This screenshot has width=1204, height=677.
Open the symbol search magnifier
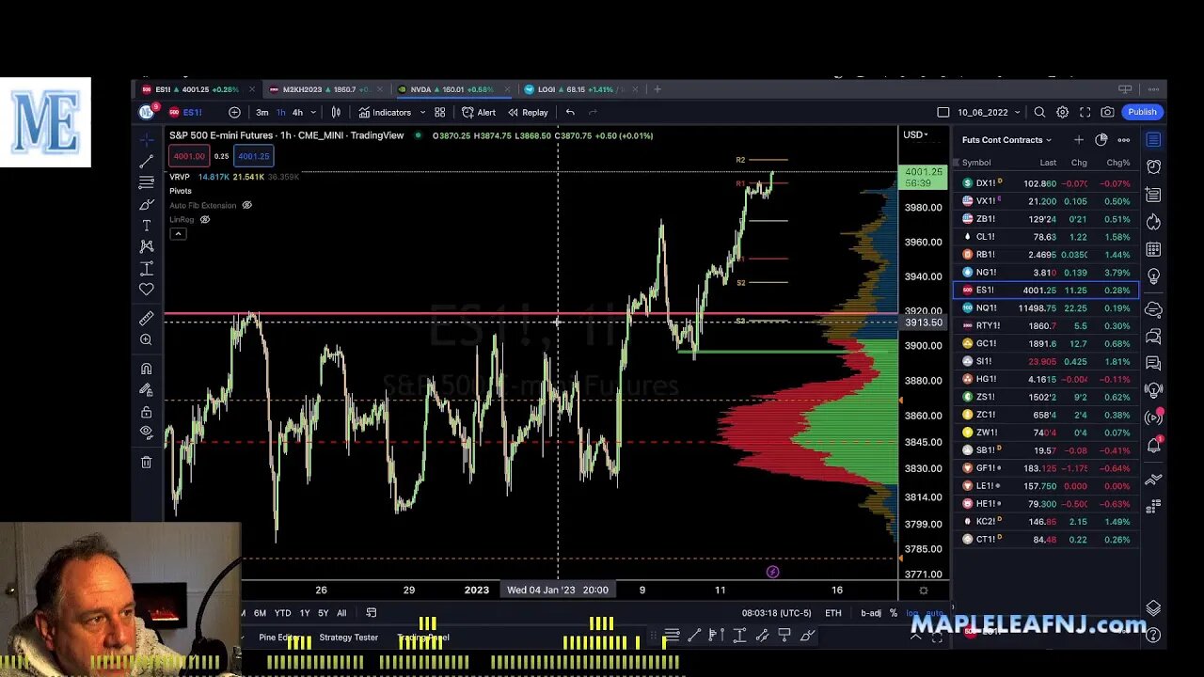point(1039,112)
